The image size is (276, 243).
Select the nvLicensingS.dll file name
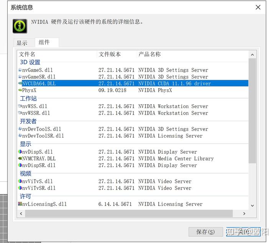44,204
